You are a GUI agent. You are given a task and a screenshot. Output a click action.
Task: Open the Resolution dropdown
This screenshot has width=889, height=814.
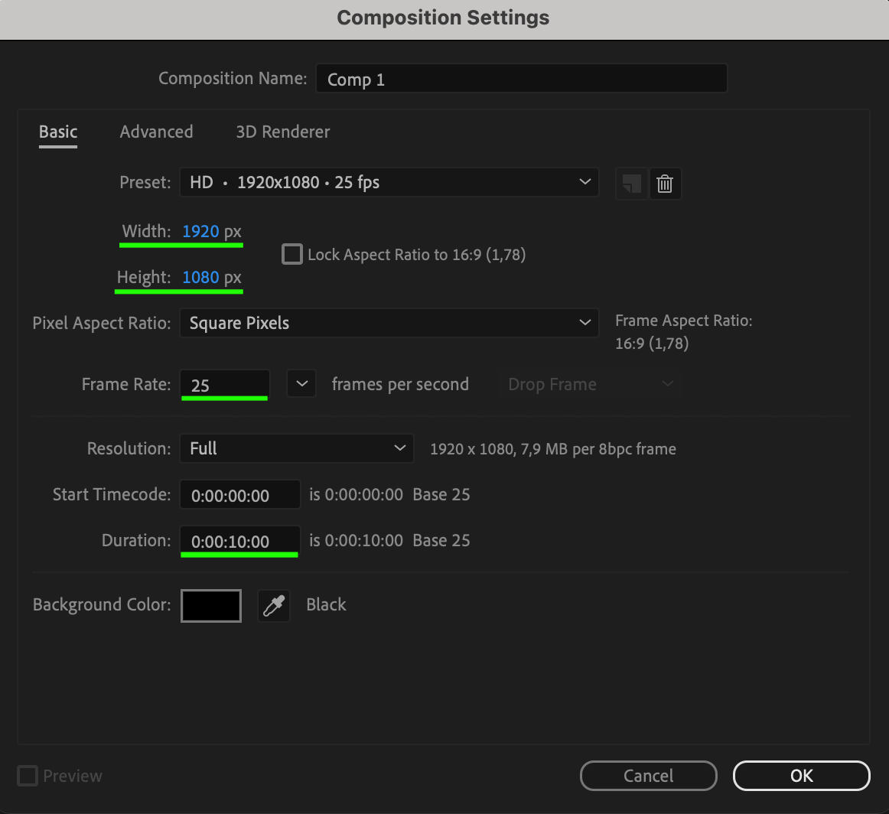(296, 448)
